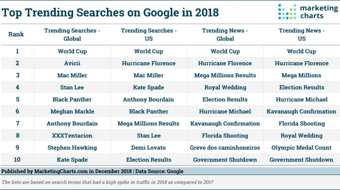Select the Trending Searches - US header
This screenshot has height=190, width=340.
pos(149,34)
